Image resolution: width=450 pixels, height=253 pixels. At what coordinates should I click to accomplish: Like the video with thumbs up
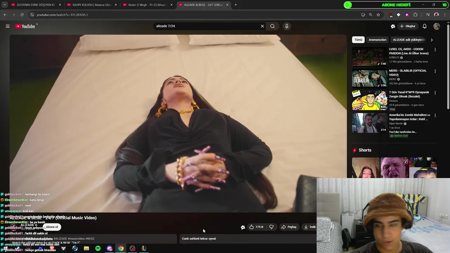[x=256, y=227]
